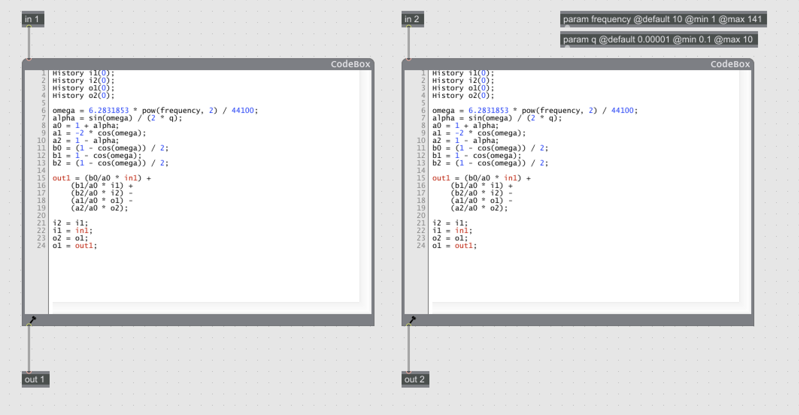Click the resize handle on the left CodeBox

[x=33, y=319]
